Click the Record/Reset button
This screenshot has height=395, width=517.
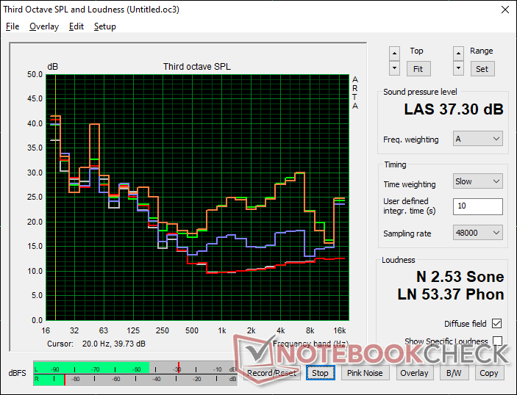coord(272,373)
